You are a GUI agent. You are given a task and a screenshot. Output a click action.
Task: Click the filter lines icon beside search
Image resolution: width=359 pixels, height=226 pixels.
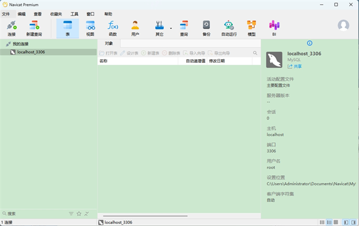tap(71, 213)
